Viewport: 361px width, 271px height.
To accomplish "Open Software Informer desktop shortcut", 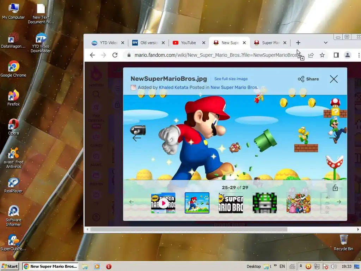I will (13, 216).
